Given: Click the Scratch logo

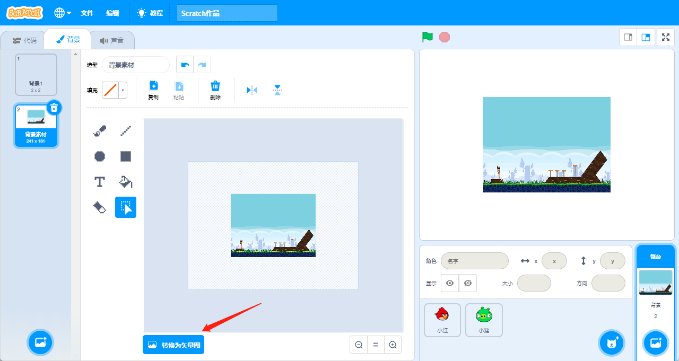Looking at the screenshot, I should 25,13.
